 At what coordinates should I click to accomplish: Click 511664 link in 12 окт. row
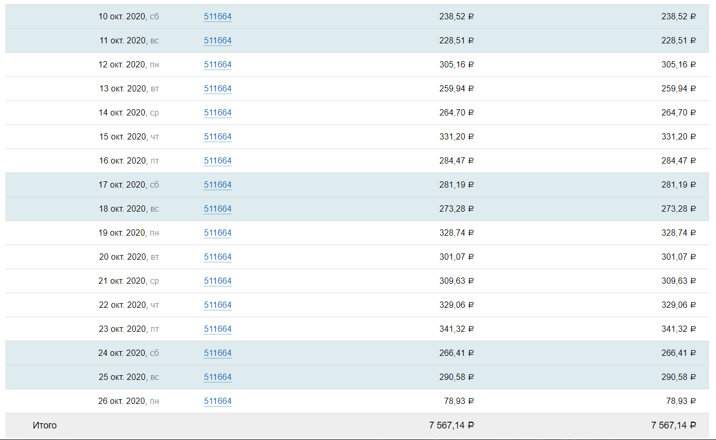click(x=217, y=65)
